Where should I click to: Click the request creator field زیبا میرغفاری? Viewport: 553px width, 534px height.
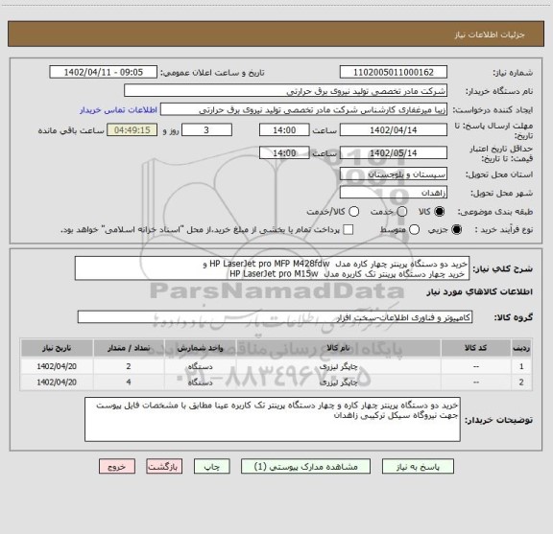303,109
